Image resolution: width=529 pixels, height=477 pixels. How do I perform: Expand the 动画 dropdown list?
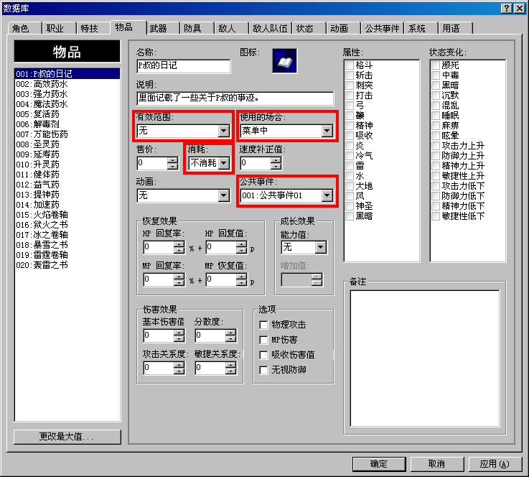pos(224,195)
